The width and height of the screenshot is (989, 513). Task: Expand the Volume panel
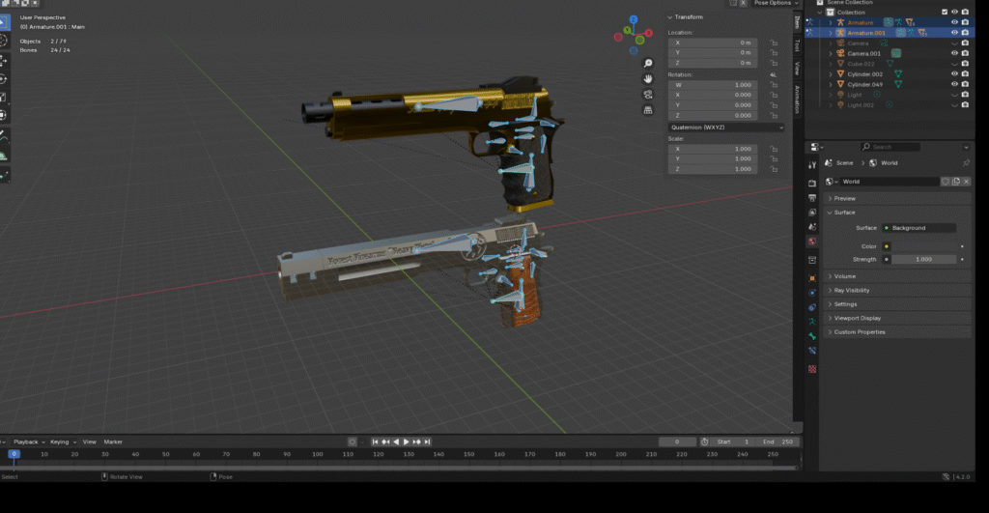pyautogui.click(x=845, y=276)
